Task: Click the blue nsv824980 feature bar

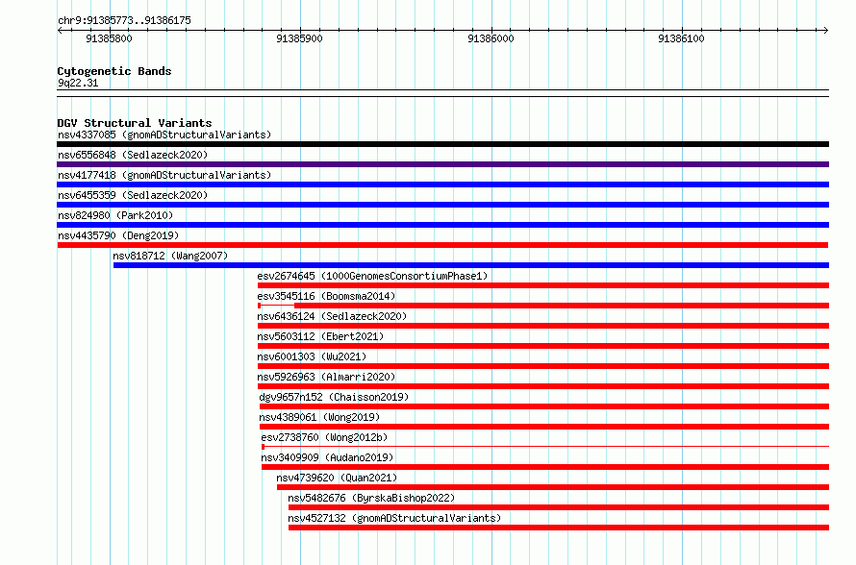Action: [442, 225]
